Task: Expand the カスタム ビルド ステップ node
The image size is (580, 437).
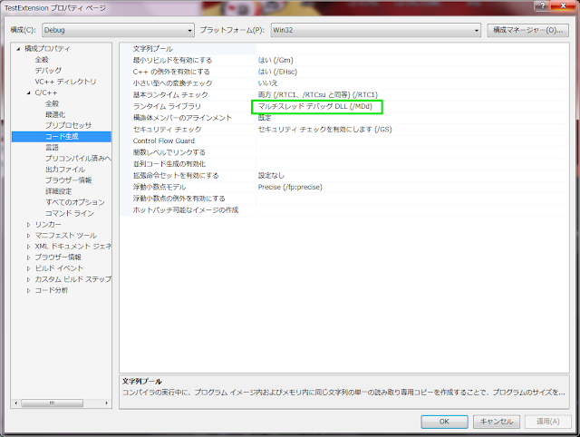Action: click(x=28, y=279)
